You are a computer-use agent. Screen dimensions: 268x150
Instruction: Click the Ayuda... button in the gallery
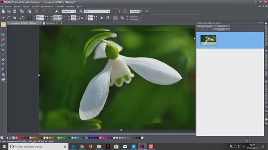coord(222,30)
